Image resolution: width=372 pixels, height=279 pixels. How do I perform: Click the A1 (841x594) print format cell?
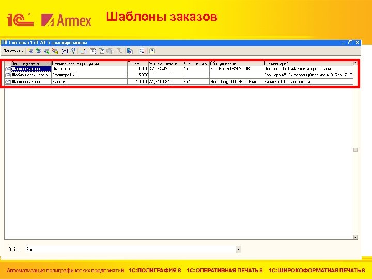coord(166,82)
